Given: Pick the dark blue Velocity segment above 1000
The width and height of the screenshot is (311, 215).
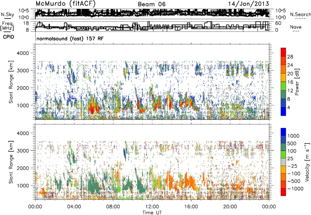Looking at the screenshot, I should click(x=283, y=132).
